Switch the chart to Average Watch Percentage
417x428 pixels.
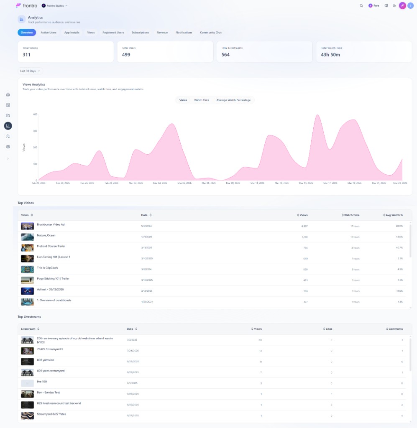click(x=233, y=100)
